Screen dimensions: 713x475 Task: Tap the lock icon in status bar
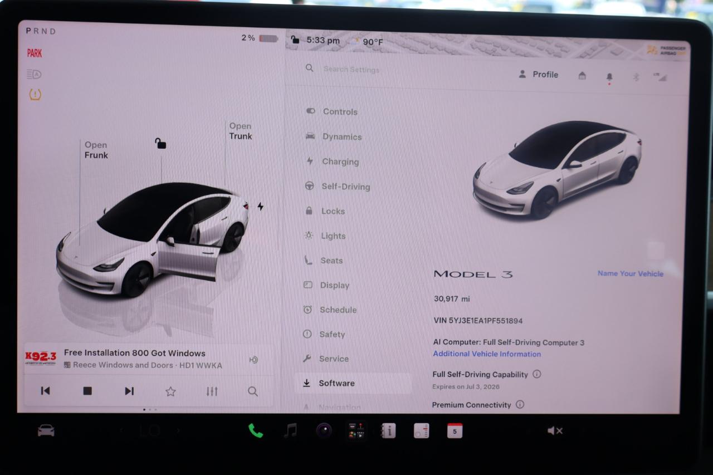point(295,40)
